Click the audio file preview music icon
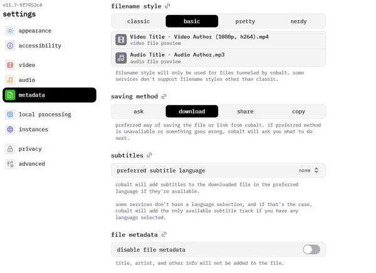This screenshot has width=376, height=273. click(x=121, y=58)
